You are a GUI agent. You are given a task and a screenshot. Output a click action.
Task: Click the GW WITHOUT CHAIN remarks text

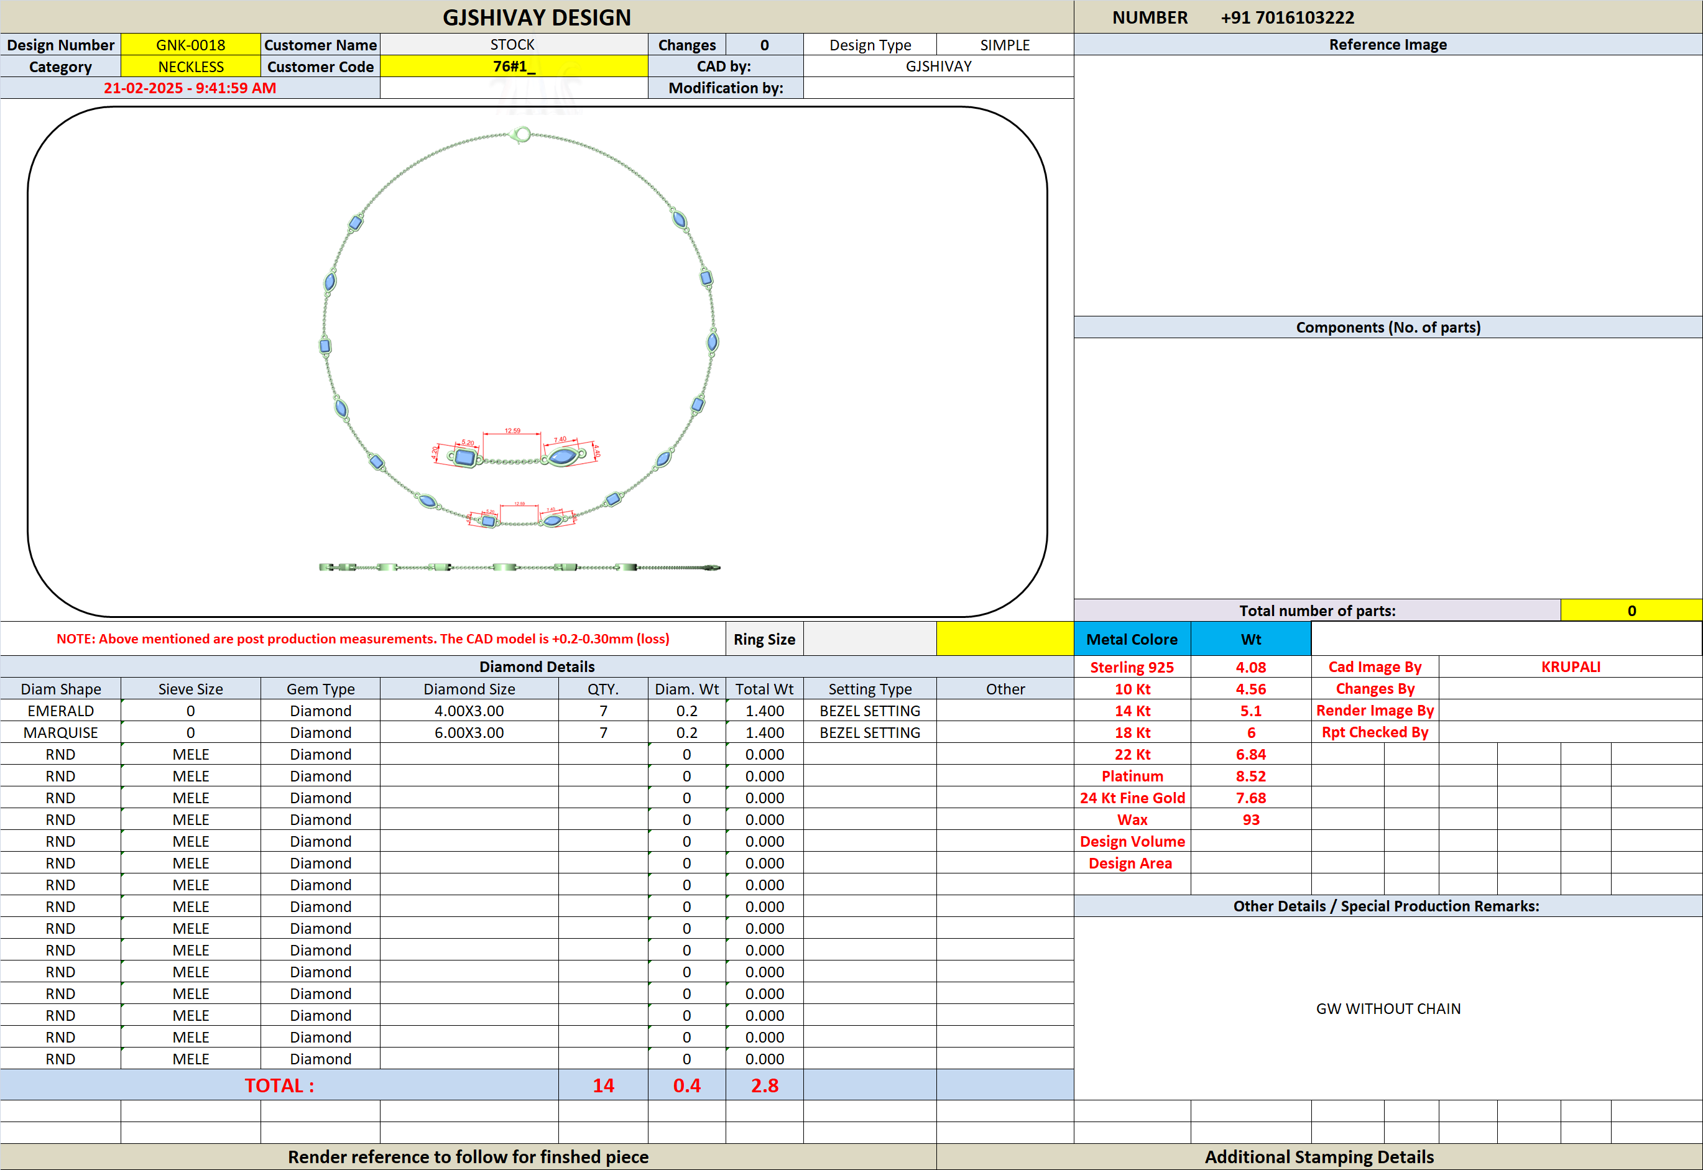pos(1387,1009)
